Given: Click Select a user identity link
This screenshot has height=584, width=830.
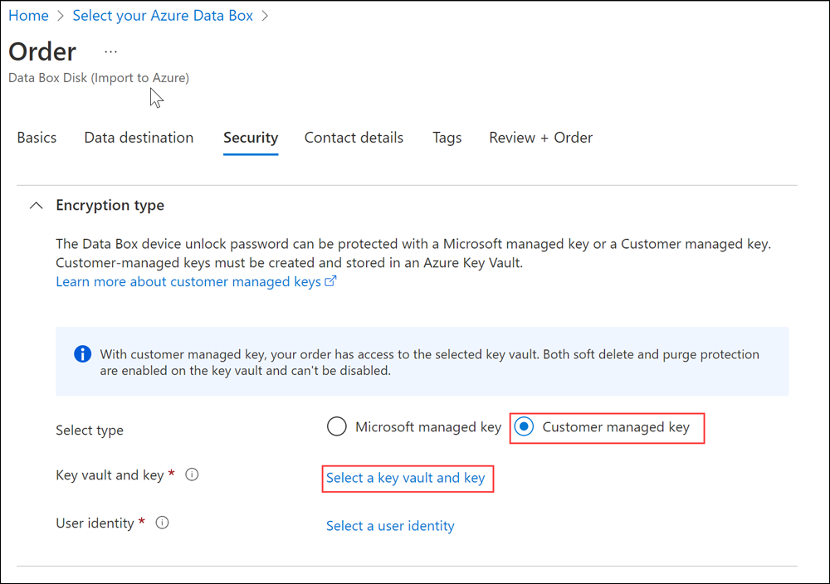Looking at the screenshot, I should point(390,526).
